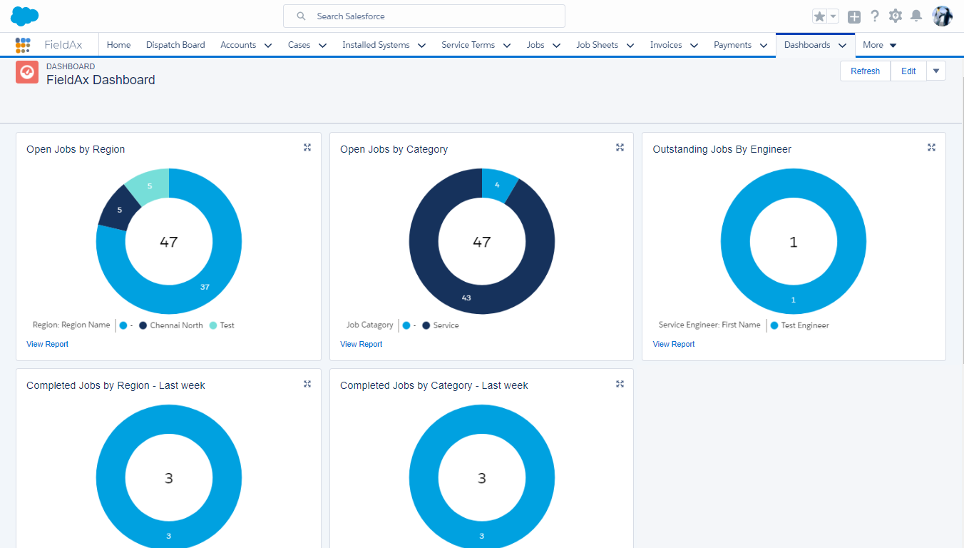This screenshot has width=964, height=548.
Task: Open View Report under Open Jobs by Category
Action: pos(361,344)
